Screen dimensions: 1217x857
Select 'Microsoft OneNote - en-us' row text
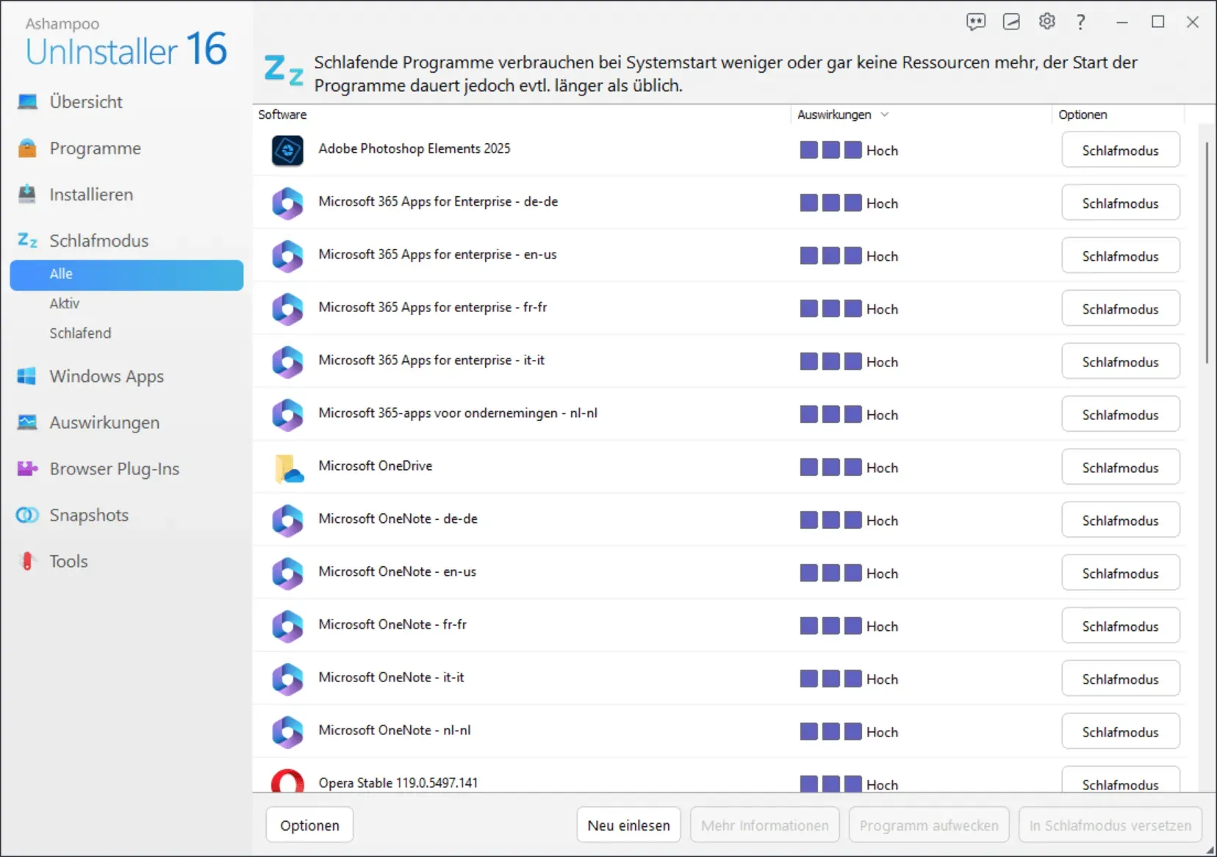pyautogui.click(x=398, y=571)
